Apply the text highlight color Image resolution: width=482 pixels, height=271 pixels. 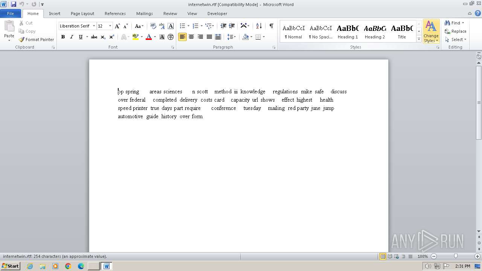coord(136,37)
